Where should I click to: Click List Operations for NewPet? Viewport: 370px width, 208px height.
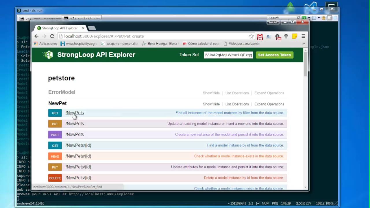[x=237, y=104]
